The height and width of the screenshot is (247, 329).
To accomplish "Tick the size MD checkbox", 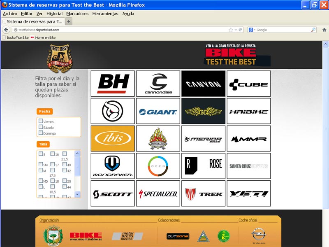I will point(41,180).
